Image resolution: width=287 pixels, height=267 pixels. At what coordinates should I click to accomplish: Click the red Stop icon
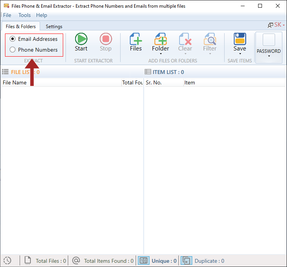coord(106,39)
